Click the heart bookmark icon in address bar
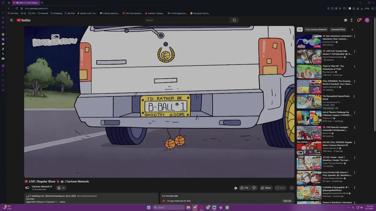 [344, 8]
